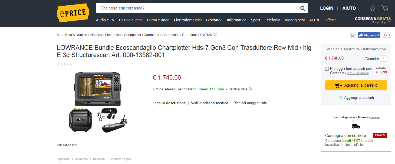
Task: Click the cambia city link
Action: [x=375, y=117]
